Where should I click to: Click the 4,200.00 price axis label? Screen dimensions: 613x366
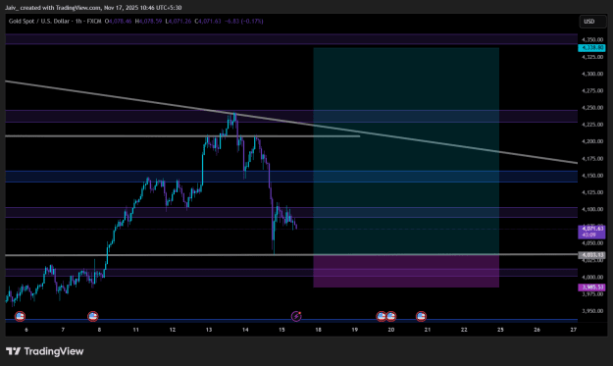click(x=592, y=141)
